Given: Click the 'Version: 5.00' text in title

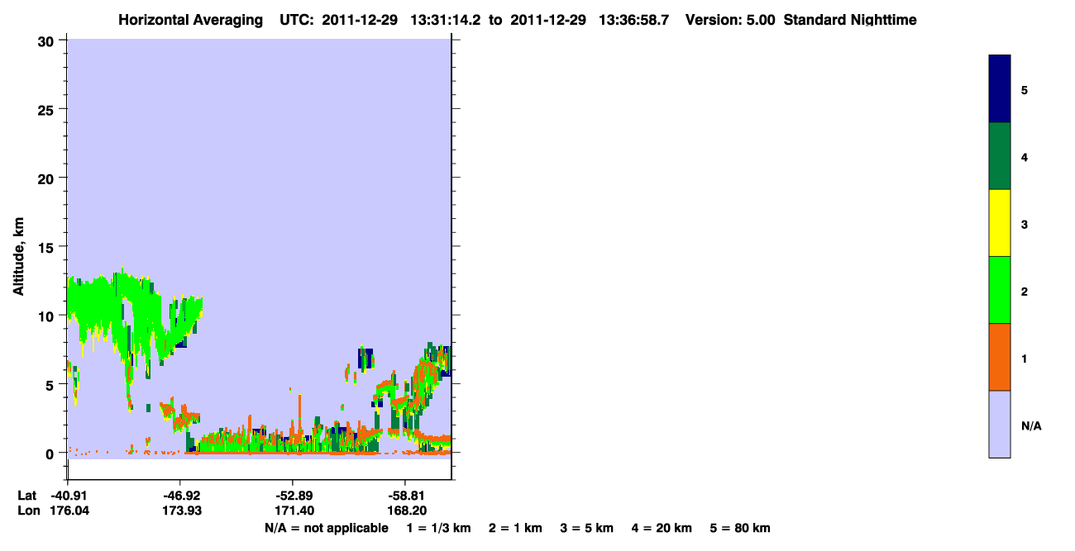Looking at the screenshot, I should [730, 20].
